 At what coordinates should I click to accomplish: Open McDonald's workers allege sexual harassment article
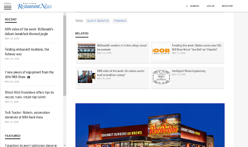pyautogui.click(x=122, y=47)
